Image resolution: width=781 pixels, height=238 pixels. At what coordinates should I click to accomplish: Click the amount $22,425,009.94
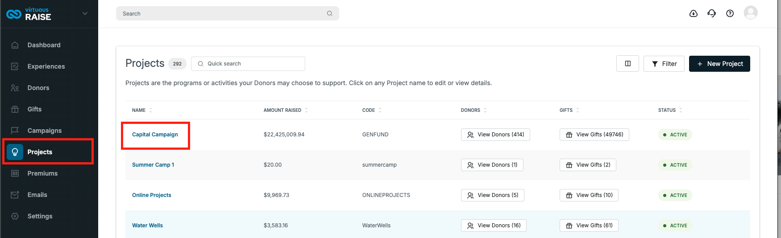284,135
